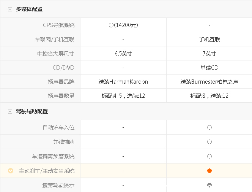Image resolution: width=252 pixels, height=192 pixels.
Task: Click the hollow circle in 自动泊车入位 row
Action: tap(209, 127)
